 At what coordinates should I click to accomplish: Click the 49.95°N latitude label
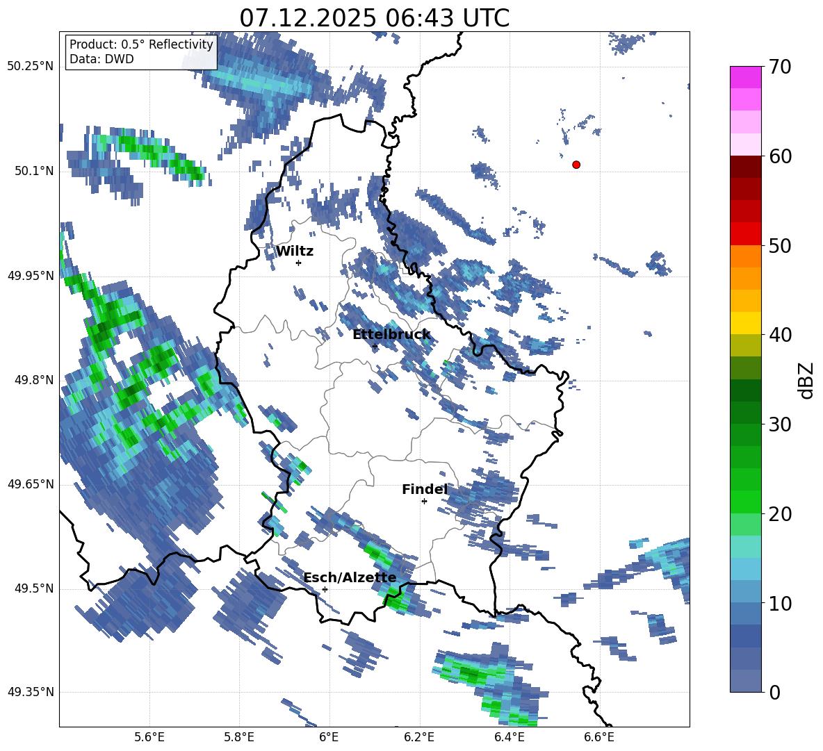[x=31, y=275]
